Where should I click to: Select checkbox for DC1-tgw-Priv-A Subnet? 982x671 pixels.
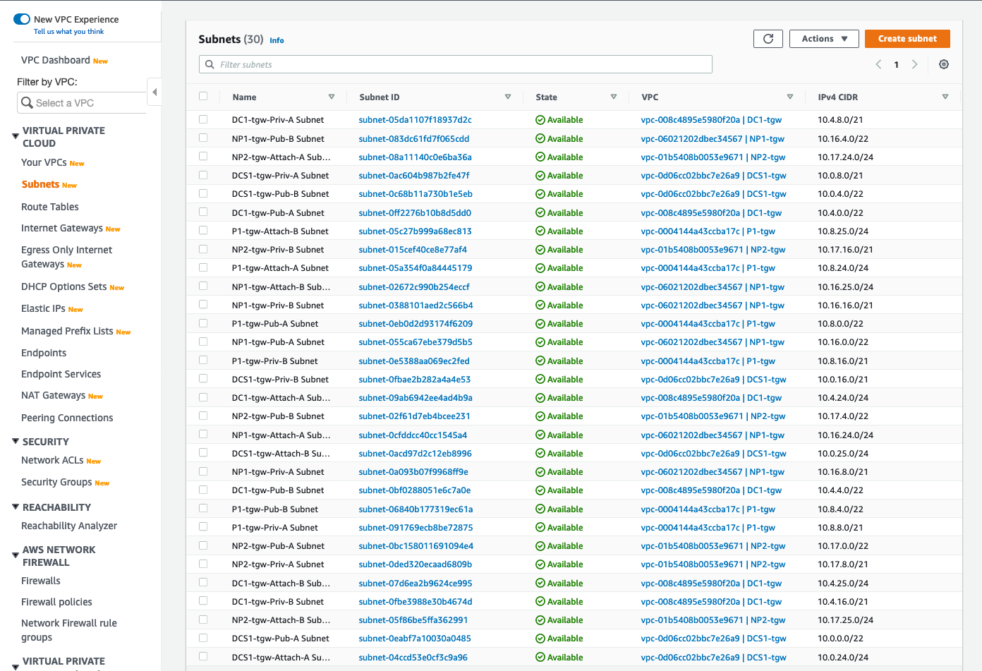tap(203, 120)
